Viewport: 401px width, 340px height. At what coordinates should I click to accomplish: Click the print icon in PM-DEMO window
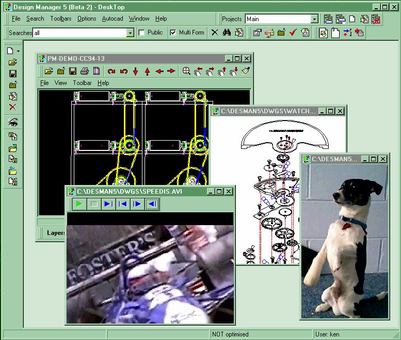click(x=85, y=71)
